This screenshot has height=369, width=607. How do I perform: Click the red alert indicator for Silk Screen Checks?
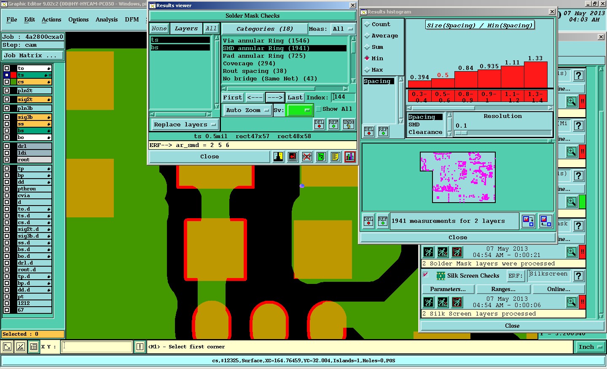(x=583, y=302)
